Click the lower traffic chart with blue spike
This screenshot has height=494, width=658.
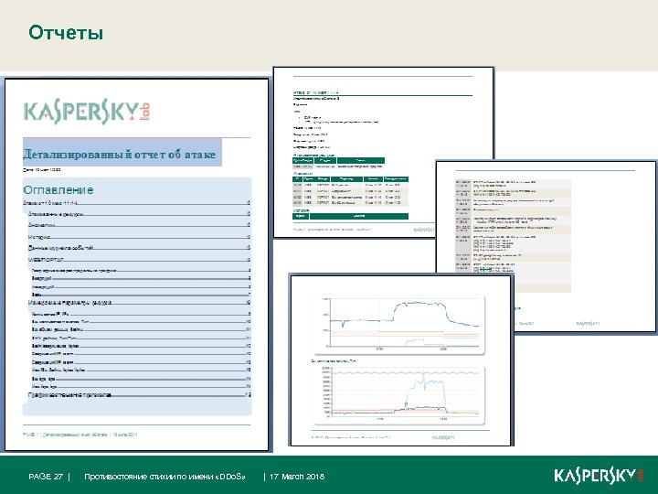(x=399, y=395)
